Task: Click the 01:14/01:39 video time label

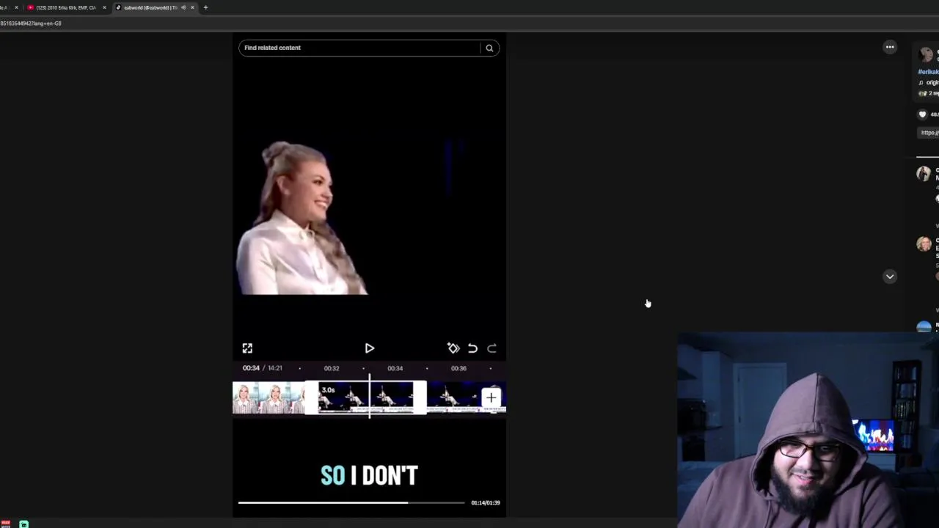Action: (486, 503)
